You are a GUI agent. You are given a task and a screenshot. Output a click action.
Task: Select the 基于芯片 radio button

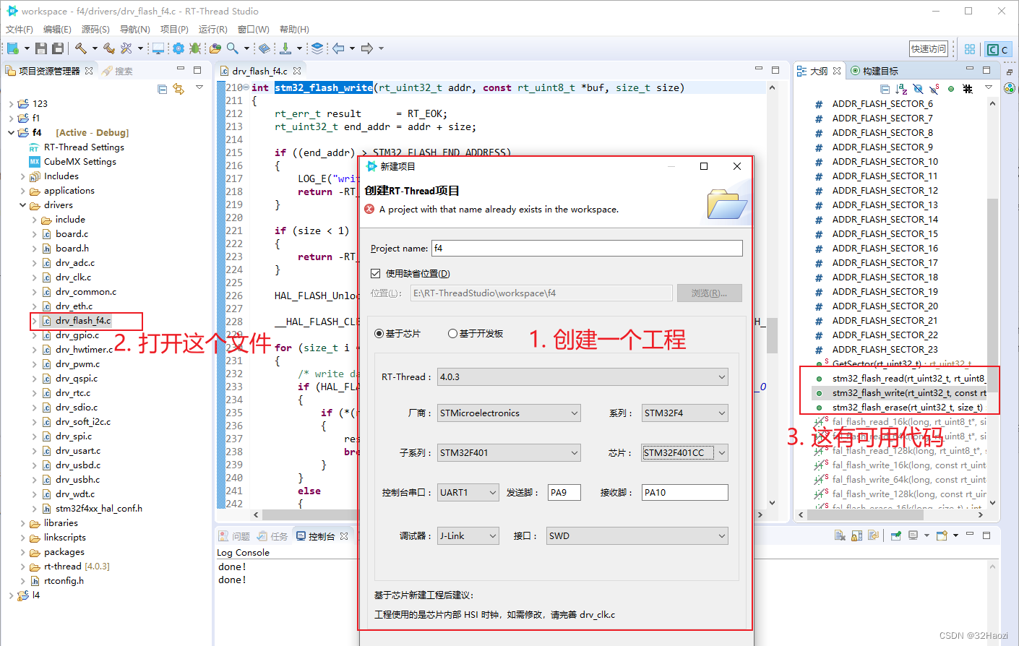click(x=379, y=333)
